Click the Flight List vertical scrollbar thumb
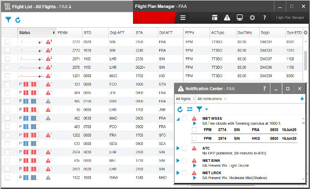The width and height of the screenshot is (310, 189). coord(306,60)
